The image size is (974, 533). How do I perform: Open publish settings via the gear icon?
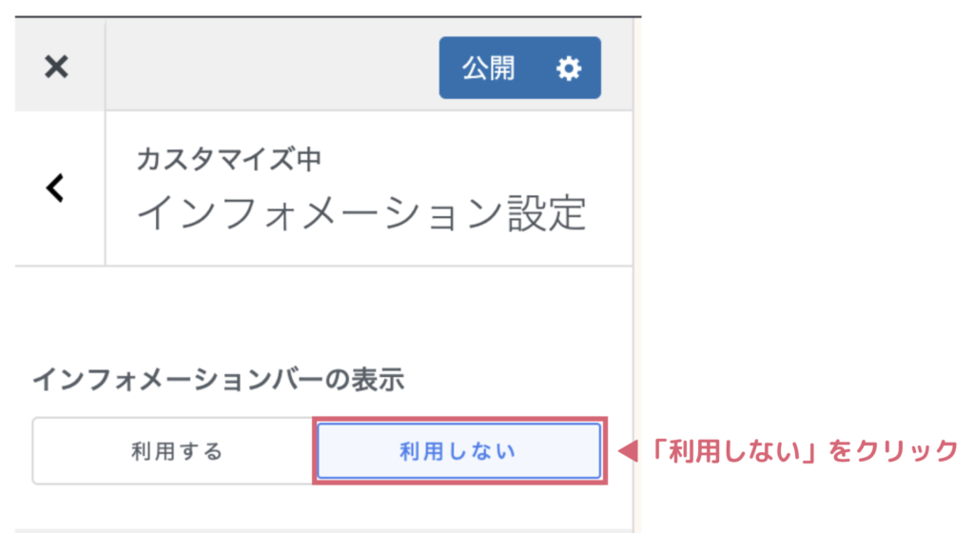click(569, 69)
